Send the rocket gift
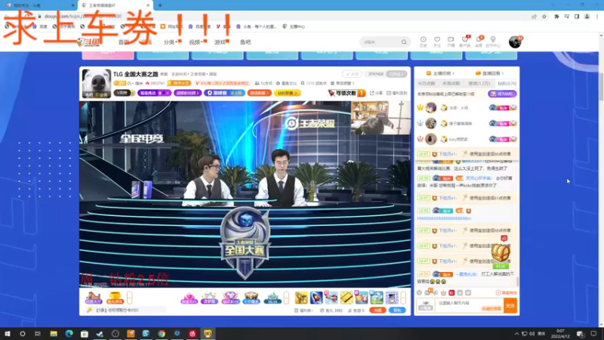 pyautogui.click(x=316, y=298)
